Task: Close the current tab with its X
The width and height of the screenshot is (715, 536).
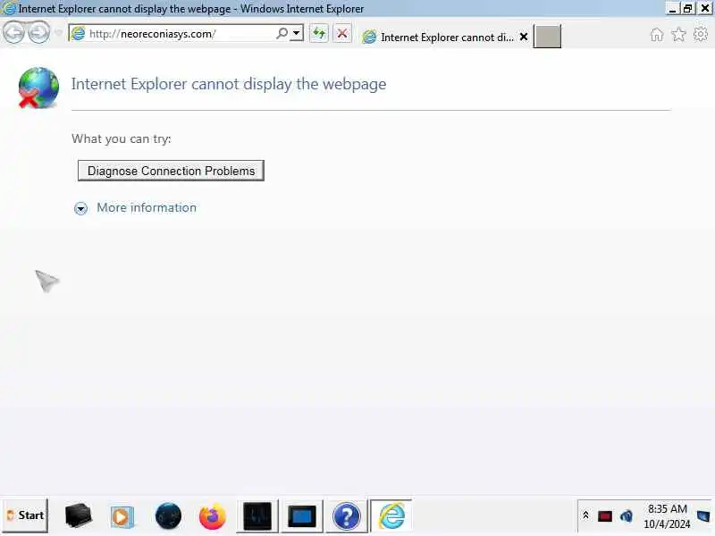Action: point(524,37)
